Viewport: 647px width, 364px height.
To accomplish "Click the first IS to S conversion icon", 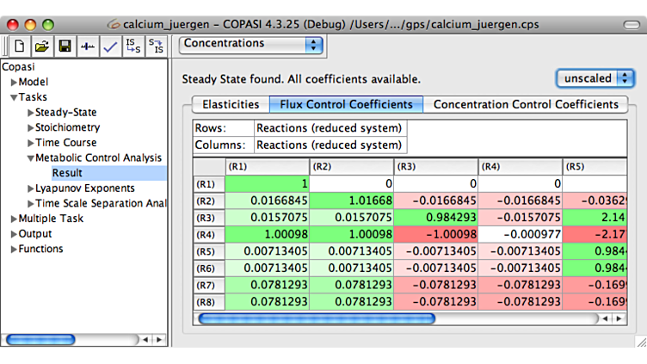I will 133,46.
